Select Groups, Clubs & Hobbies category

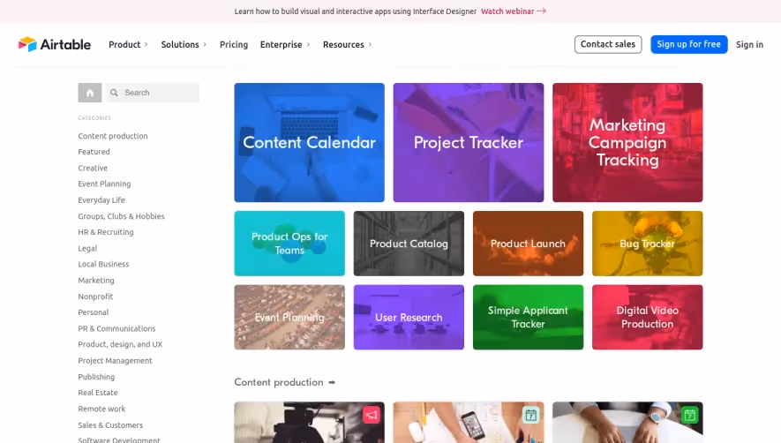(x=121, y=216)
